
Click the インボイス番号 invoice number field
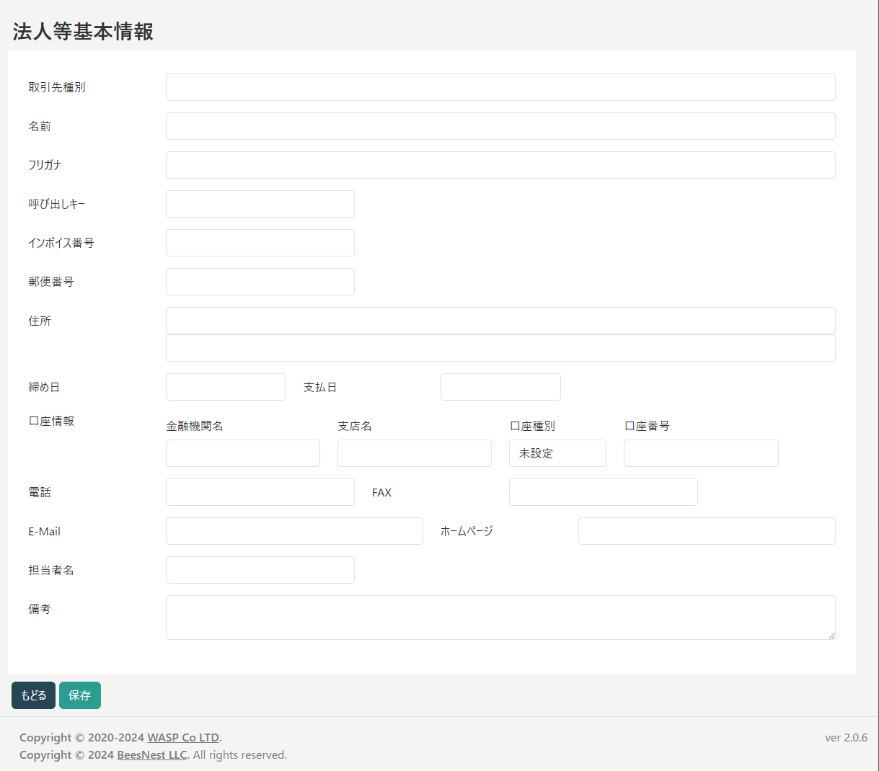pyautogui.click(x=260, y=243)
